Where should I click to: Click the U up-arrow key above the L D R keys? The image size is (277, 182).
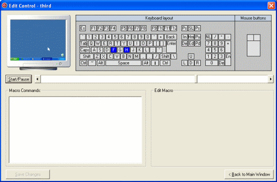tap(191, 56)
